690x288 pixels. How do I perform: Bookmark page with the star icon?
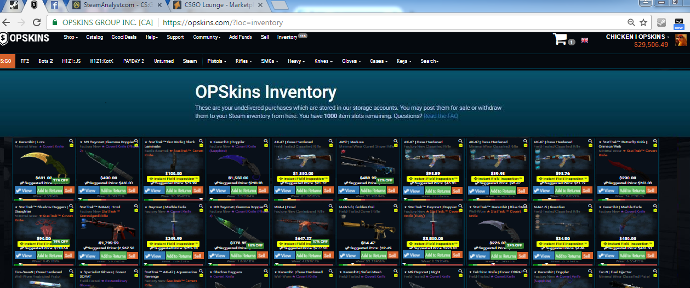coord(644,23)
